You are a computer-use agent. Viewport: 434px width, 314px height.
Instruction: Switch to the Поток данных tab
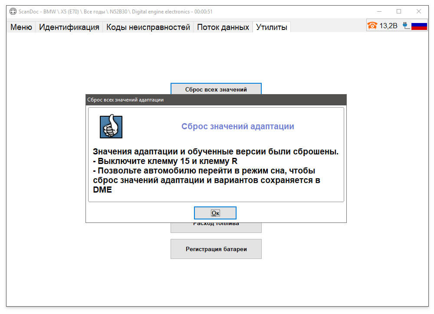(x=223, y=27)
